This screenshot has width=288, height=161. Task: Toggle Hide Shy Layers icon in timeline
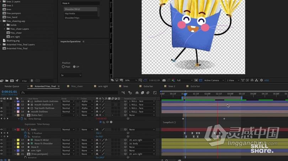coord(137,93)
